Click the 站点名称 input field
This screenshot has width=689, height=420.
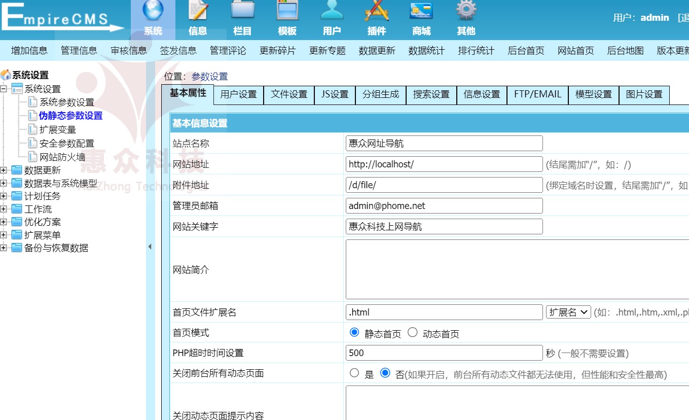coord(444,143)
